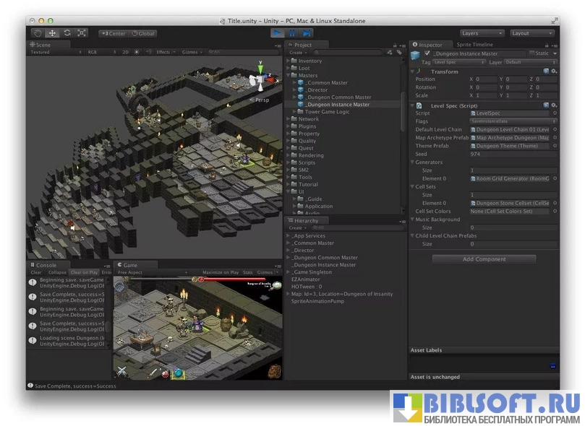Toggle 2D scene view mode
585x426 pixels.
125,52
